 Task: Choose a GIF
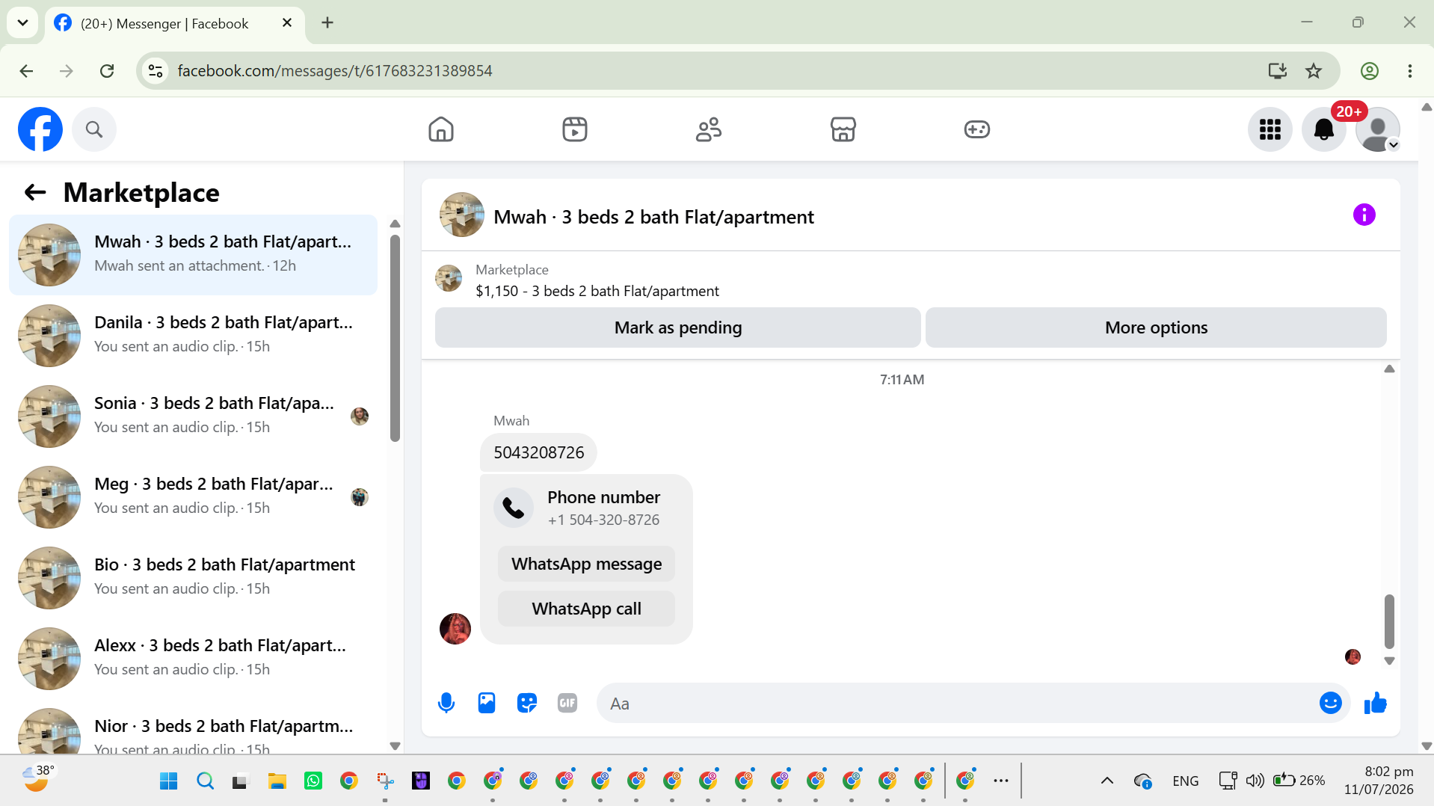pos(567,704)
